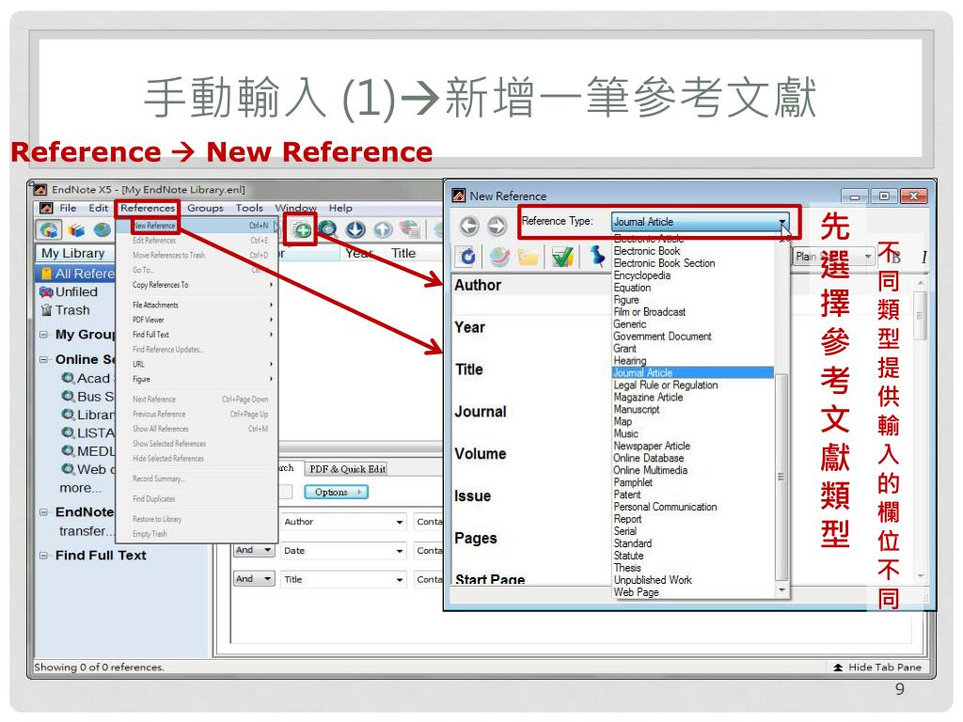Click the green checkmark Spell Check icon
Image resolution: width=963 pixels, height=722 pixels.
tap(562, 257)
